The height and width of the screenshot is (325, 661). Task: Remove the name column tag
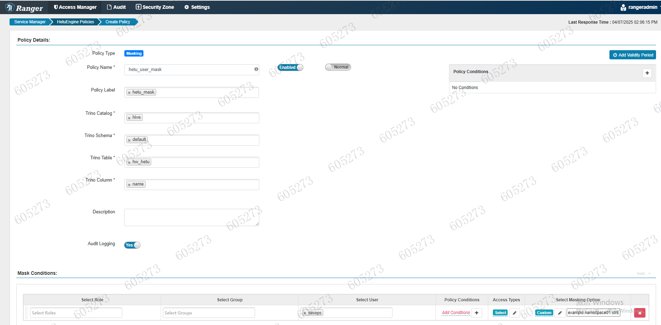[129, 184]
